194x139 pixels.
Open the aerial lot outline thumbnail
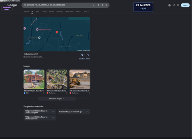tap(57, 80)
